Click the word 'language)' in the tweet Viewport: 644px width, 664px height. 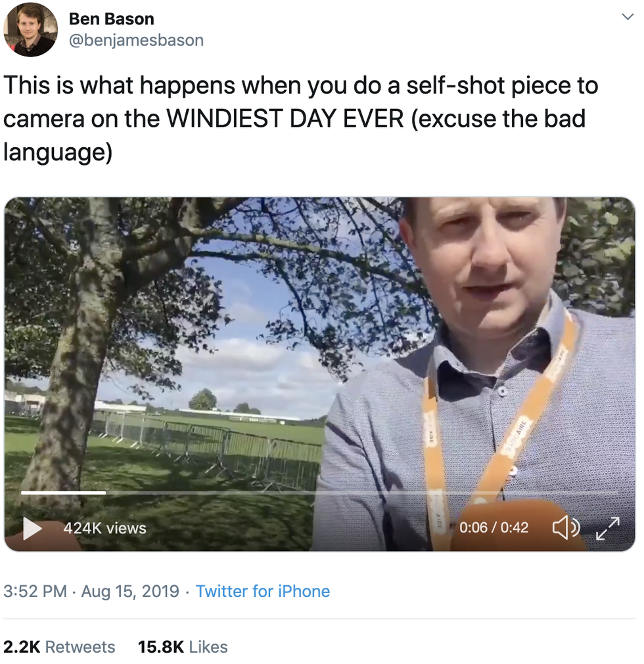(58, 152)
